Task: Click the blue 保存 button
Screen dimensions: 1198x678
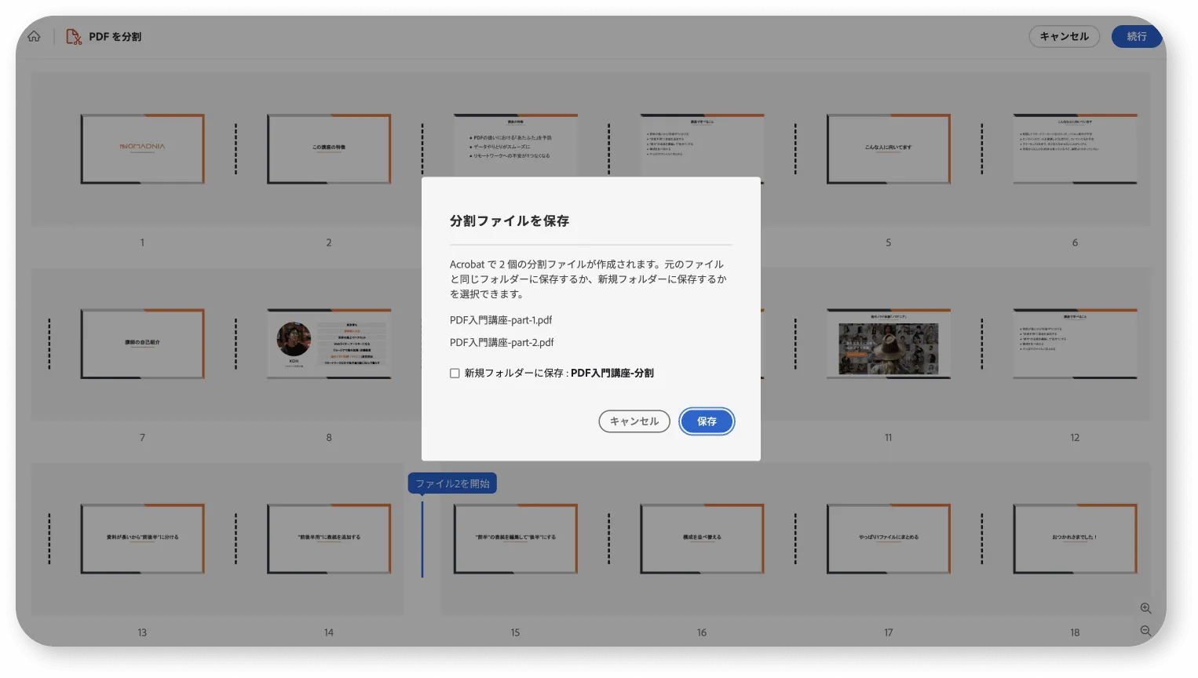Action: (x=707, y=421)
